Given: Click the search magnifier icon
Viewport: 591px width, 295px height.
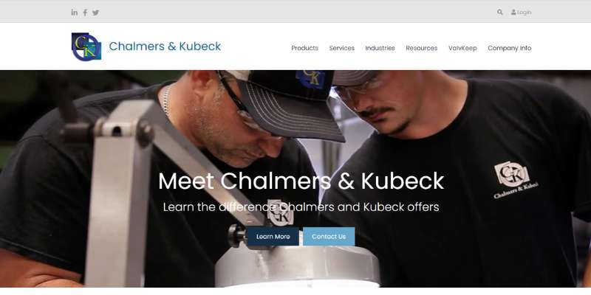Looking at the screenshot, I should pyautogui.click(x=500, y=12).
